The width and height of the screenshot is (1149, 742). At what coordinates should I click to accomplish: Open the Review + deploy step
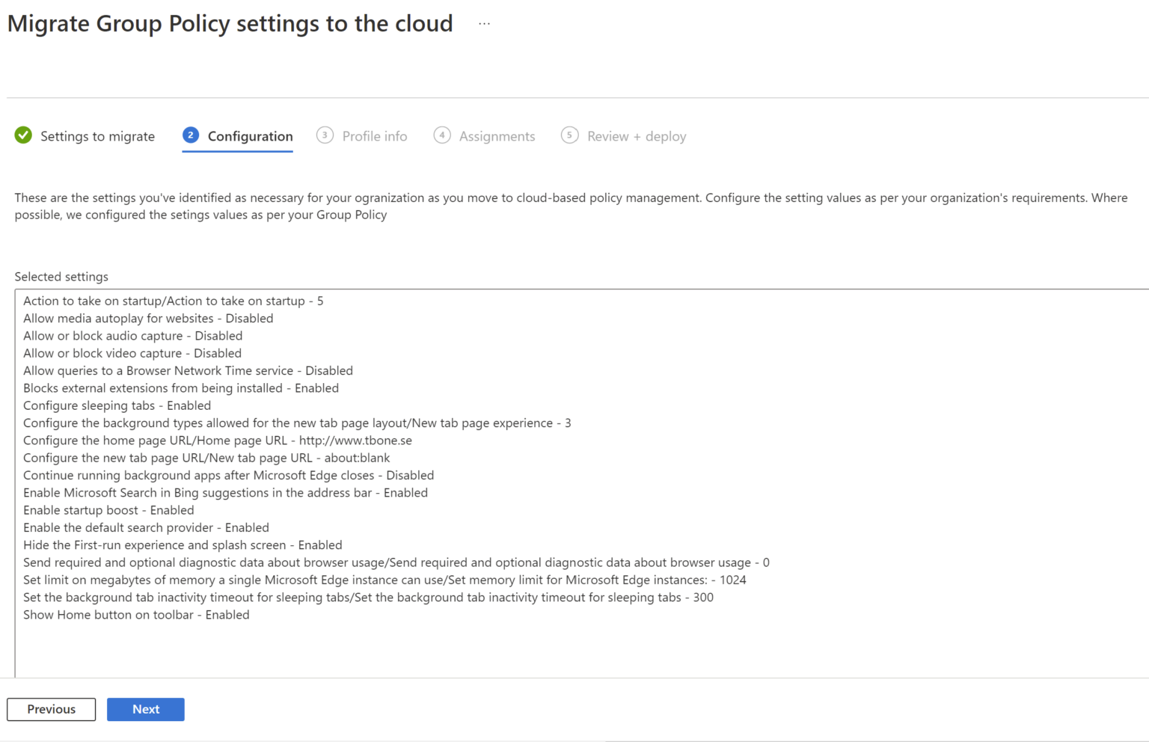tap(637, 136)
